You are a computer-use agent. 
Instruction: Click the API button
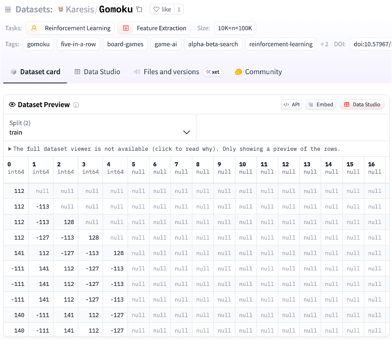click(x=291, y=104)
